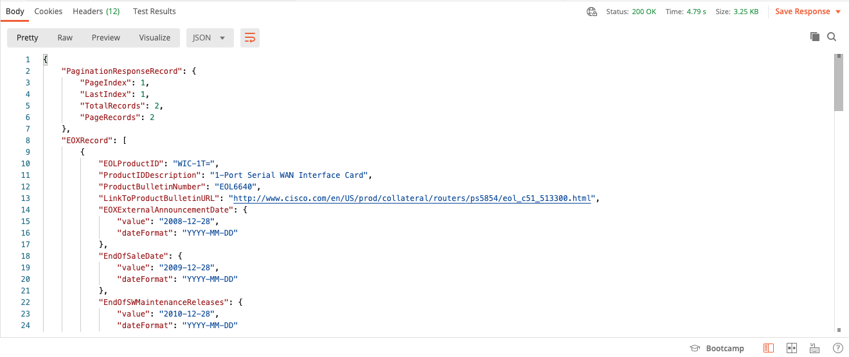Click the vertical scrollbar thumb
The image size is (849, 357).
pos(838,83)
